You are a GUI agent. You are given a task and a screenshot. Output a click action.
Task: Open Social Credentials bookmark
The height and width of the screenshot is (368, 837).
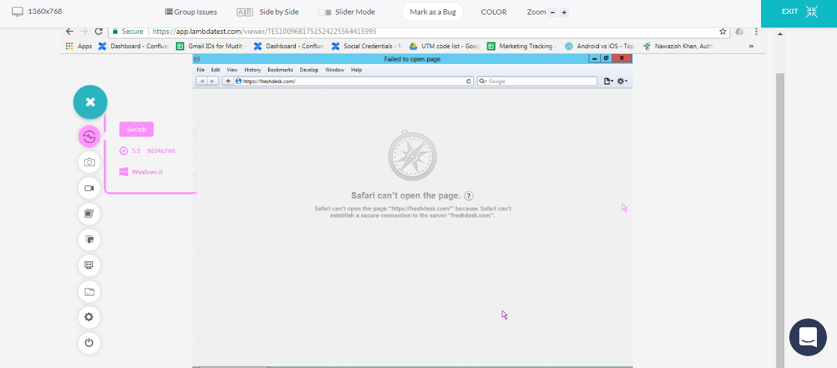367,46
